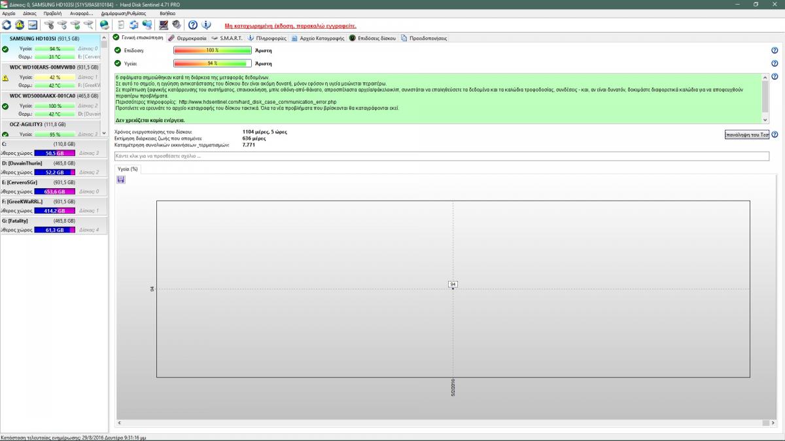Click the refresh disk information toolbar icon
Image resolution: width=785 pixels, height=441 pixels.
7,25
